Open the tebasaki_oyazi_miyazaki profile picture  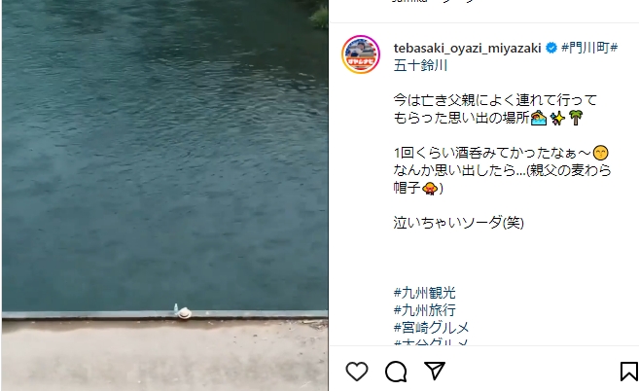point(361,54)
